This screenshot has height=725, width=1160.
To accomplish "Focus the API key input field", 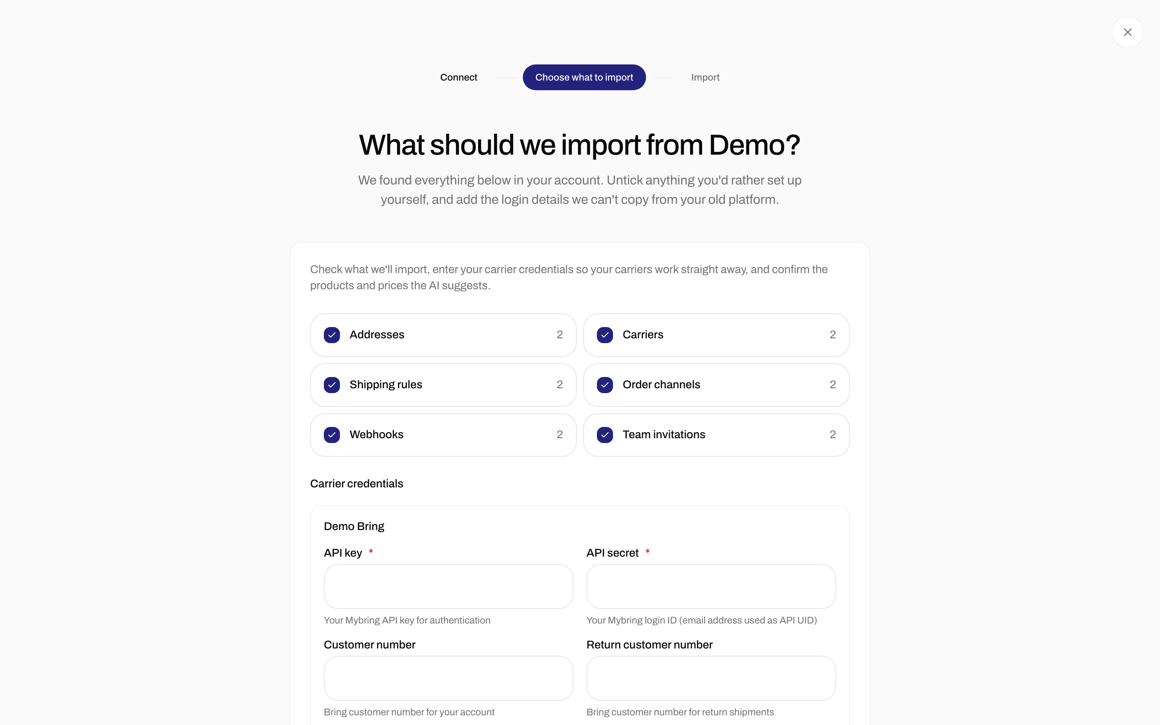I will pyautogui.click(x=448, y=586).
